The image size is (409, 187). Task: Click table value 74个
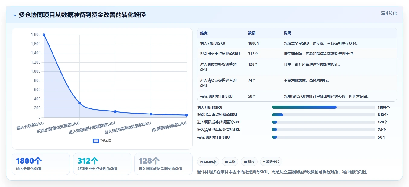pyautogui.click(x=252, y=80)
